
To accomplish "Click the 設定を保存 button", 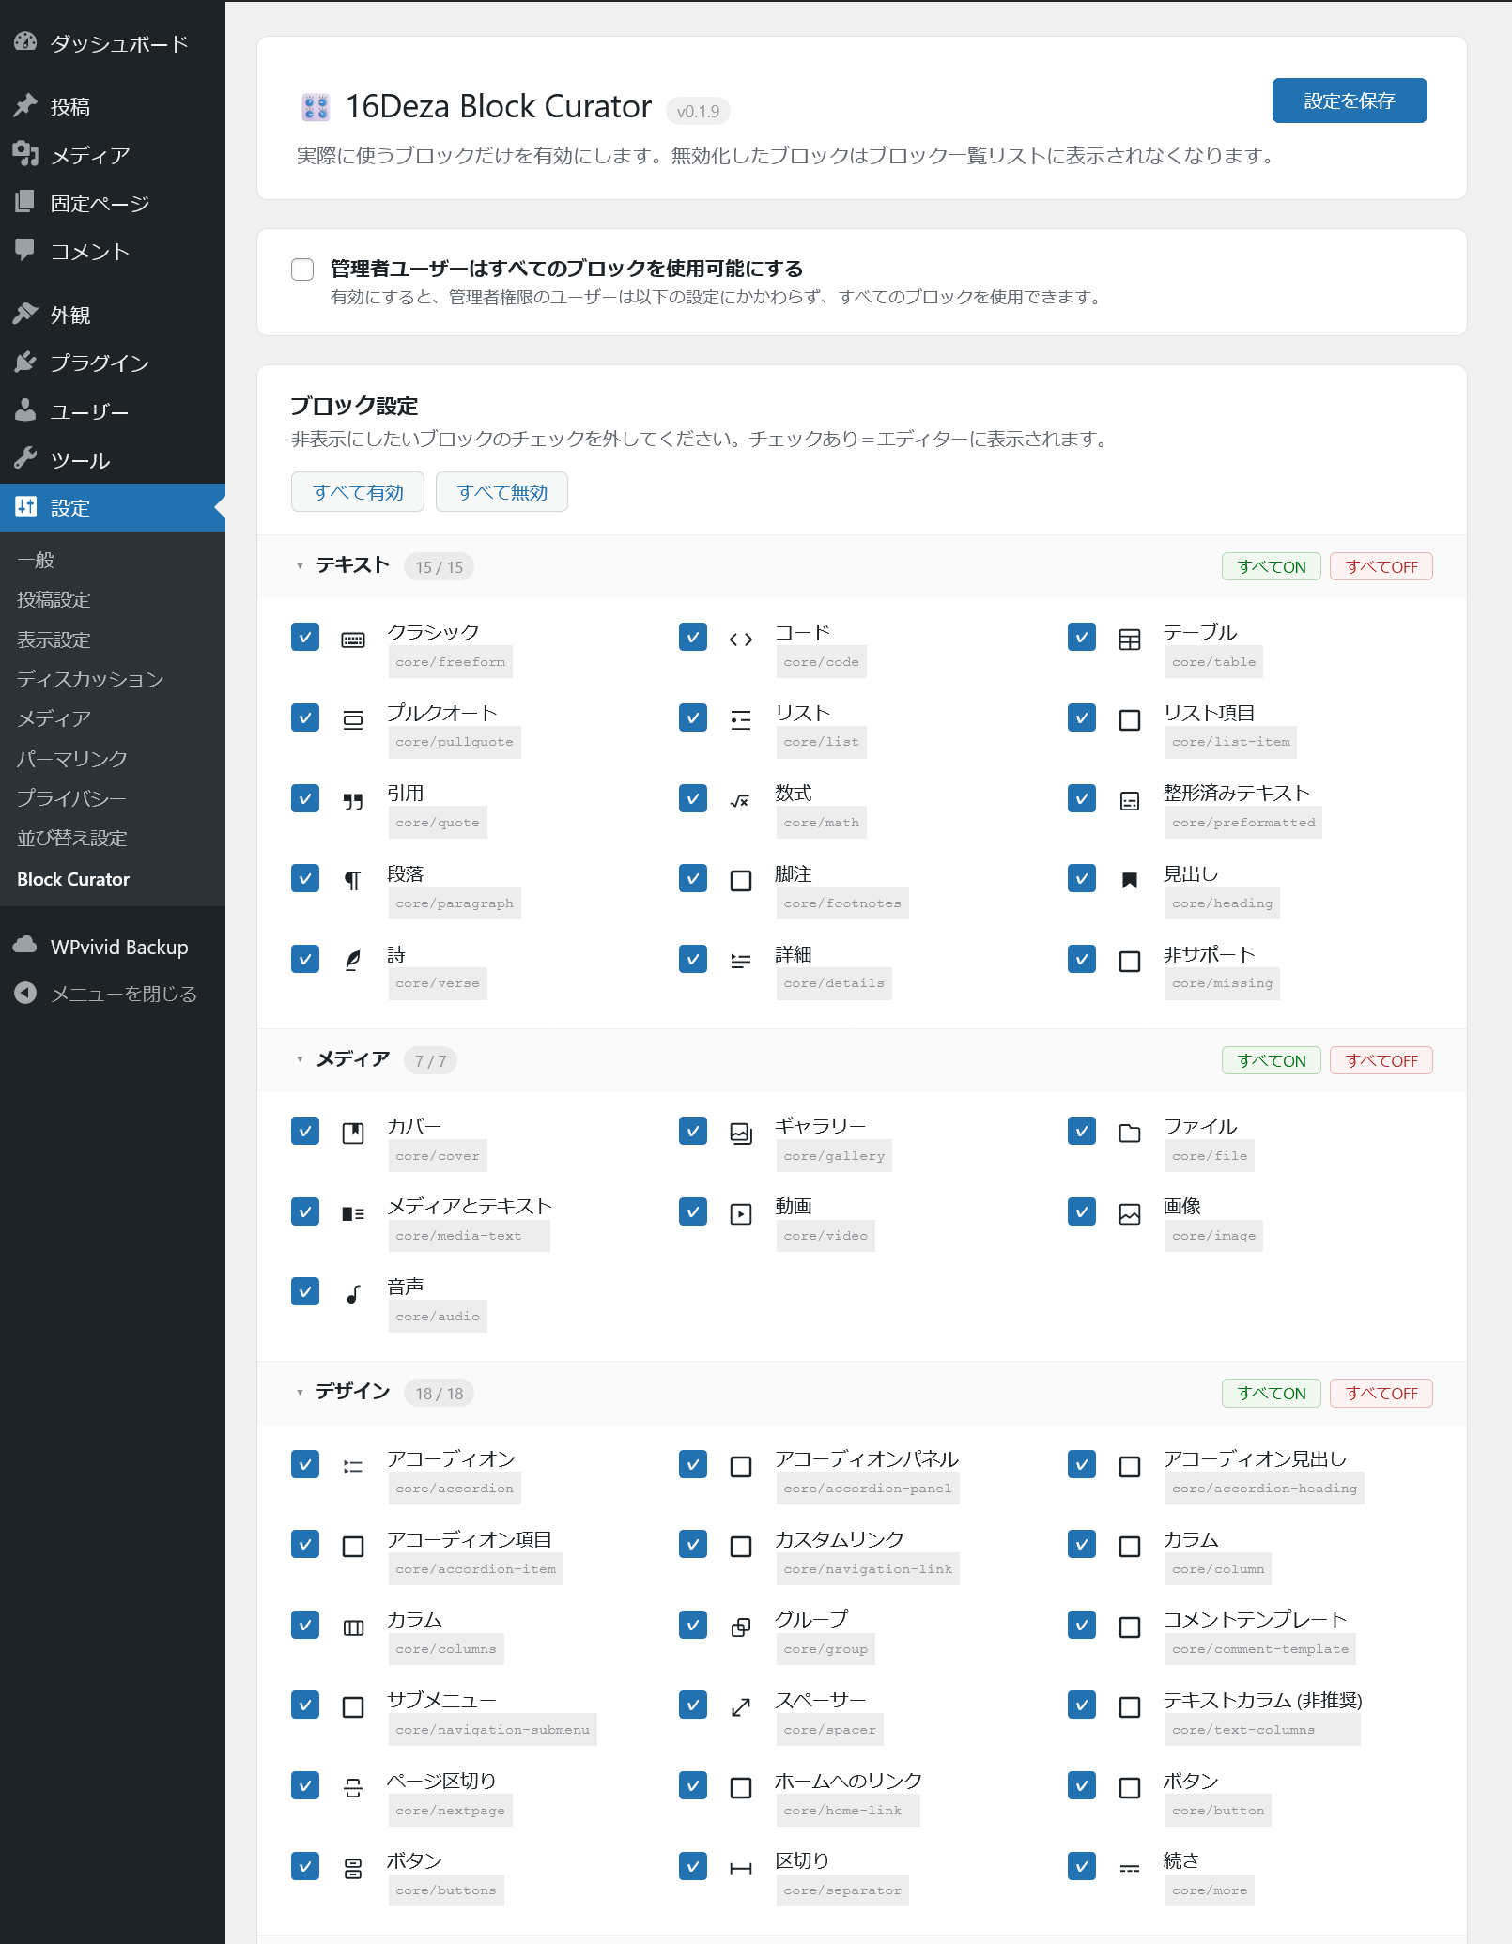I will pyautogui.click(x=1350, y=100).
